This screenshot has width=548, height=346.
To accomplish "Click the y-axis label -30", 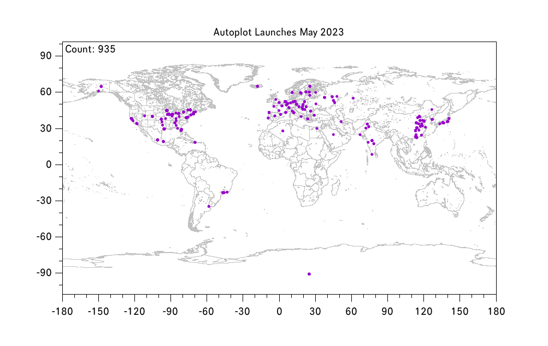I will (x=44, y=201).
